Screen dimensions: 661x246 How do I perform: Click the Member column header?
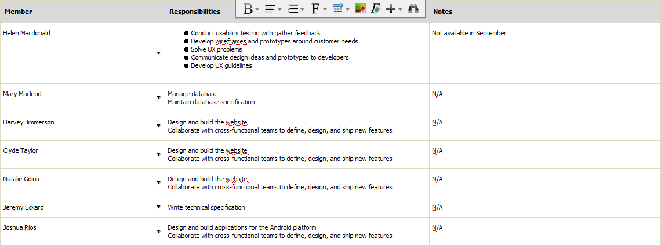[x=82, y=12]
